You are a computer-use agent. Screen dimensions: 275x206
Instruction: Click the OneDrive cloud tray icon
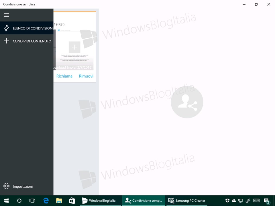click(234, 201)
